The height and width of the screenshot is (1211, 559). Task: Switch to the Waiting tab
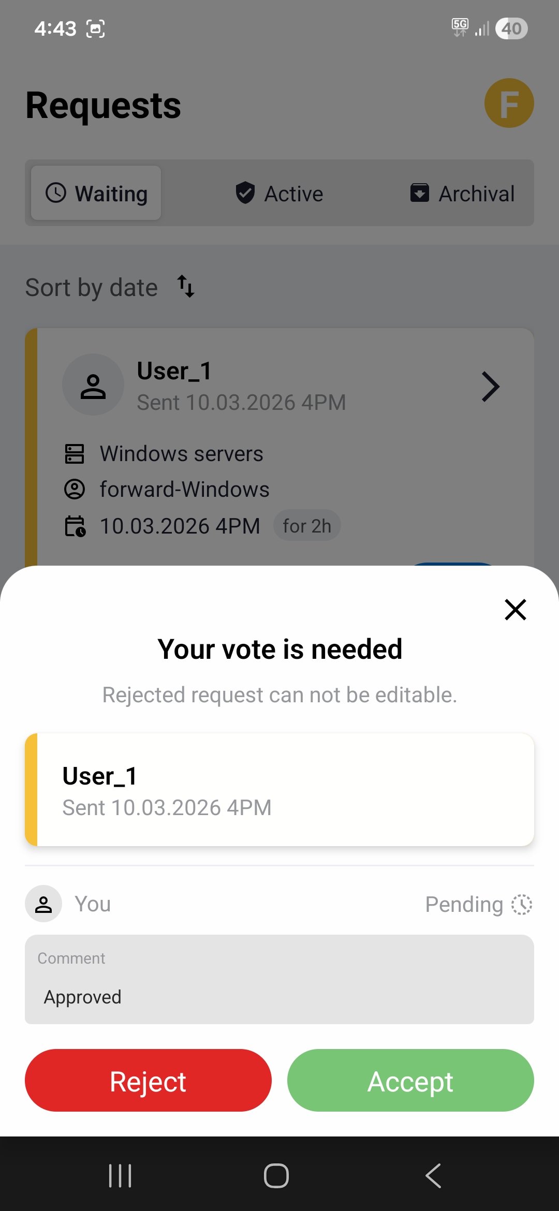click(x=96, y=193)
